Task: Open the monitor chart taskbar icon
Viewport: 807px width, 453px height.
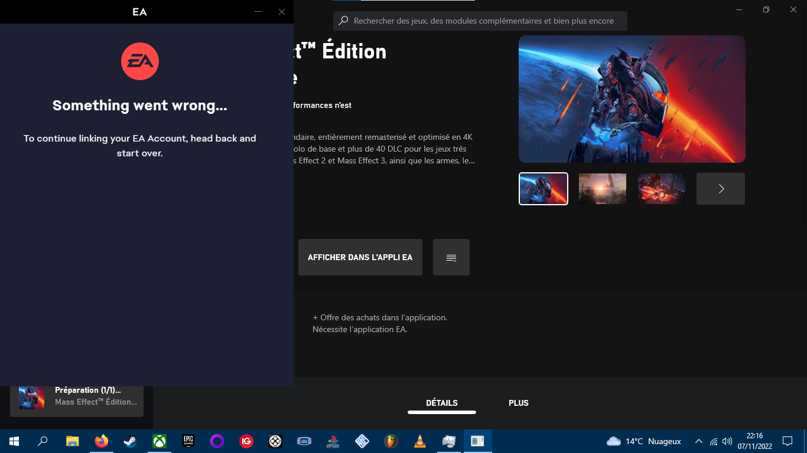Action: click(x=449, y=441)
